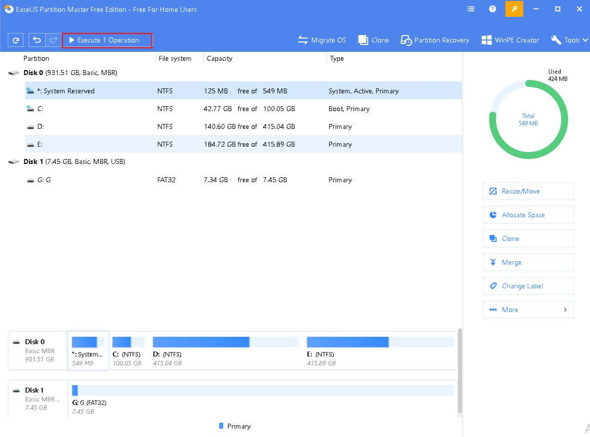Undo the last pending operation
This screenshot has height=437, width=590.
[37, 40]
